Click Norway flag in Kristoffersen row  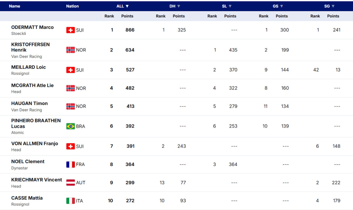tap(71, 50)
